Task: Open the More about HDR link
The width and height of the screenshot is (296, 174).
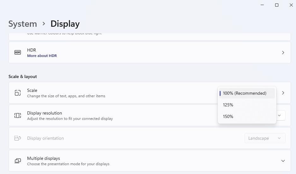Action: [42, 56]
